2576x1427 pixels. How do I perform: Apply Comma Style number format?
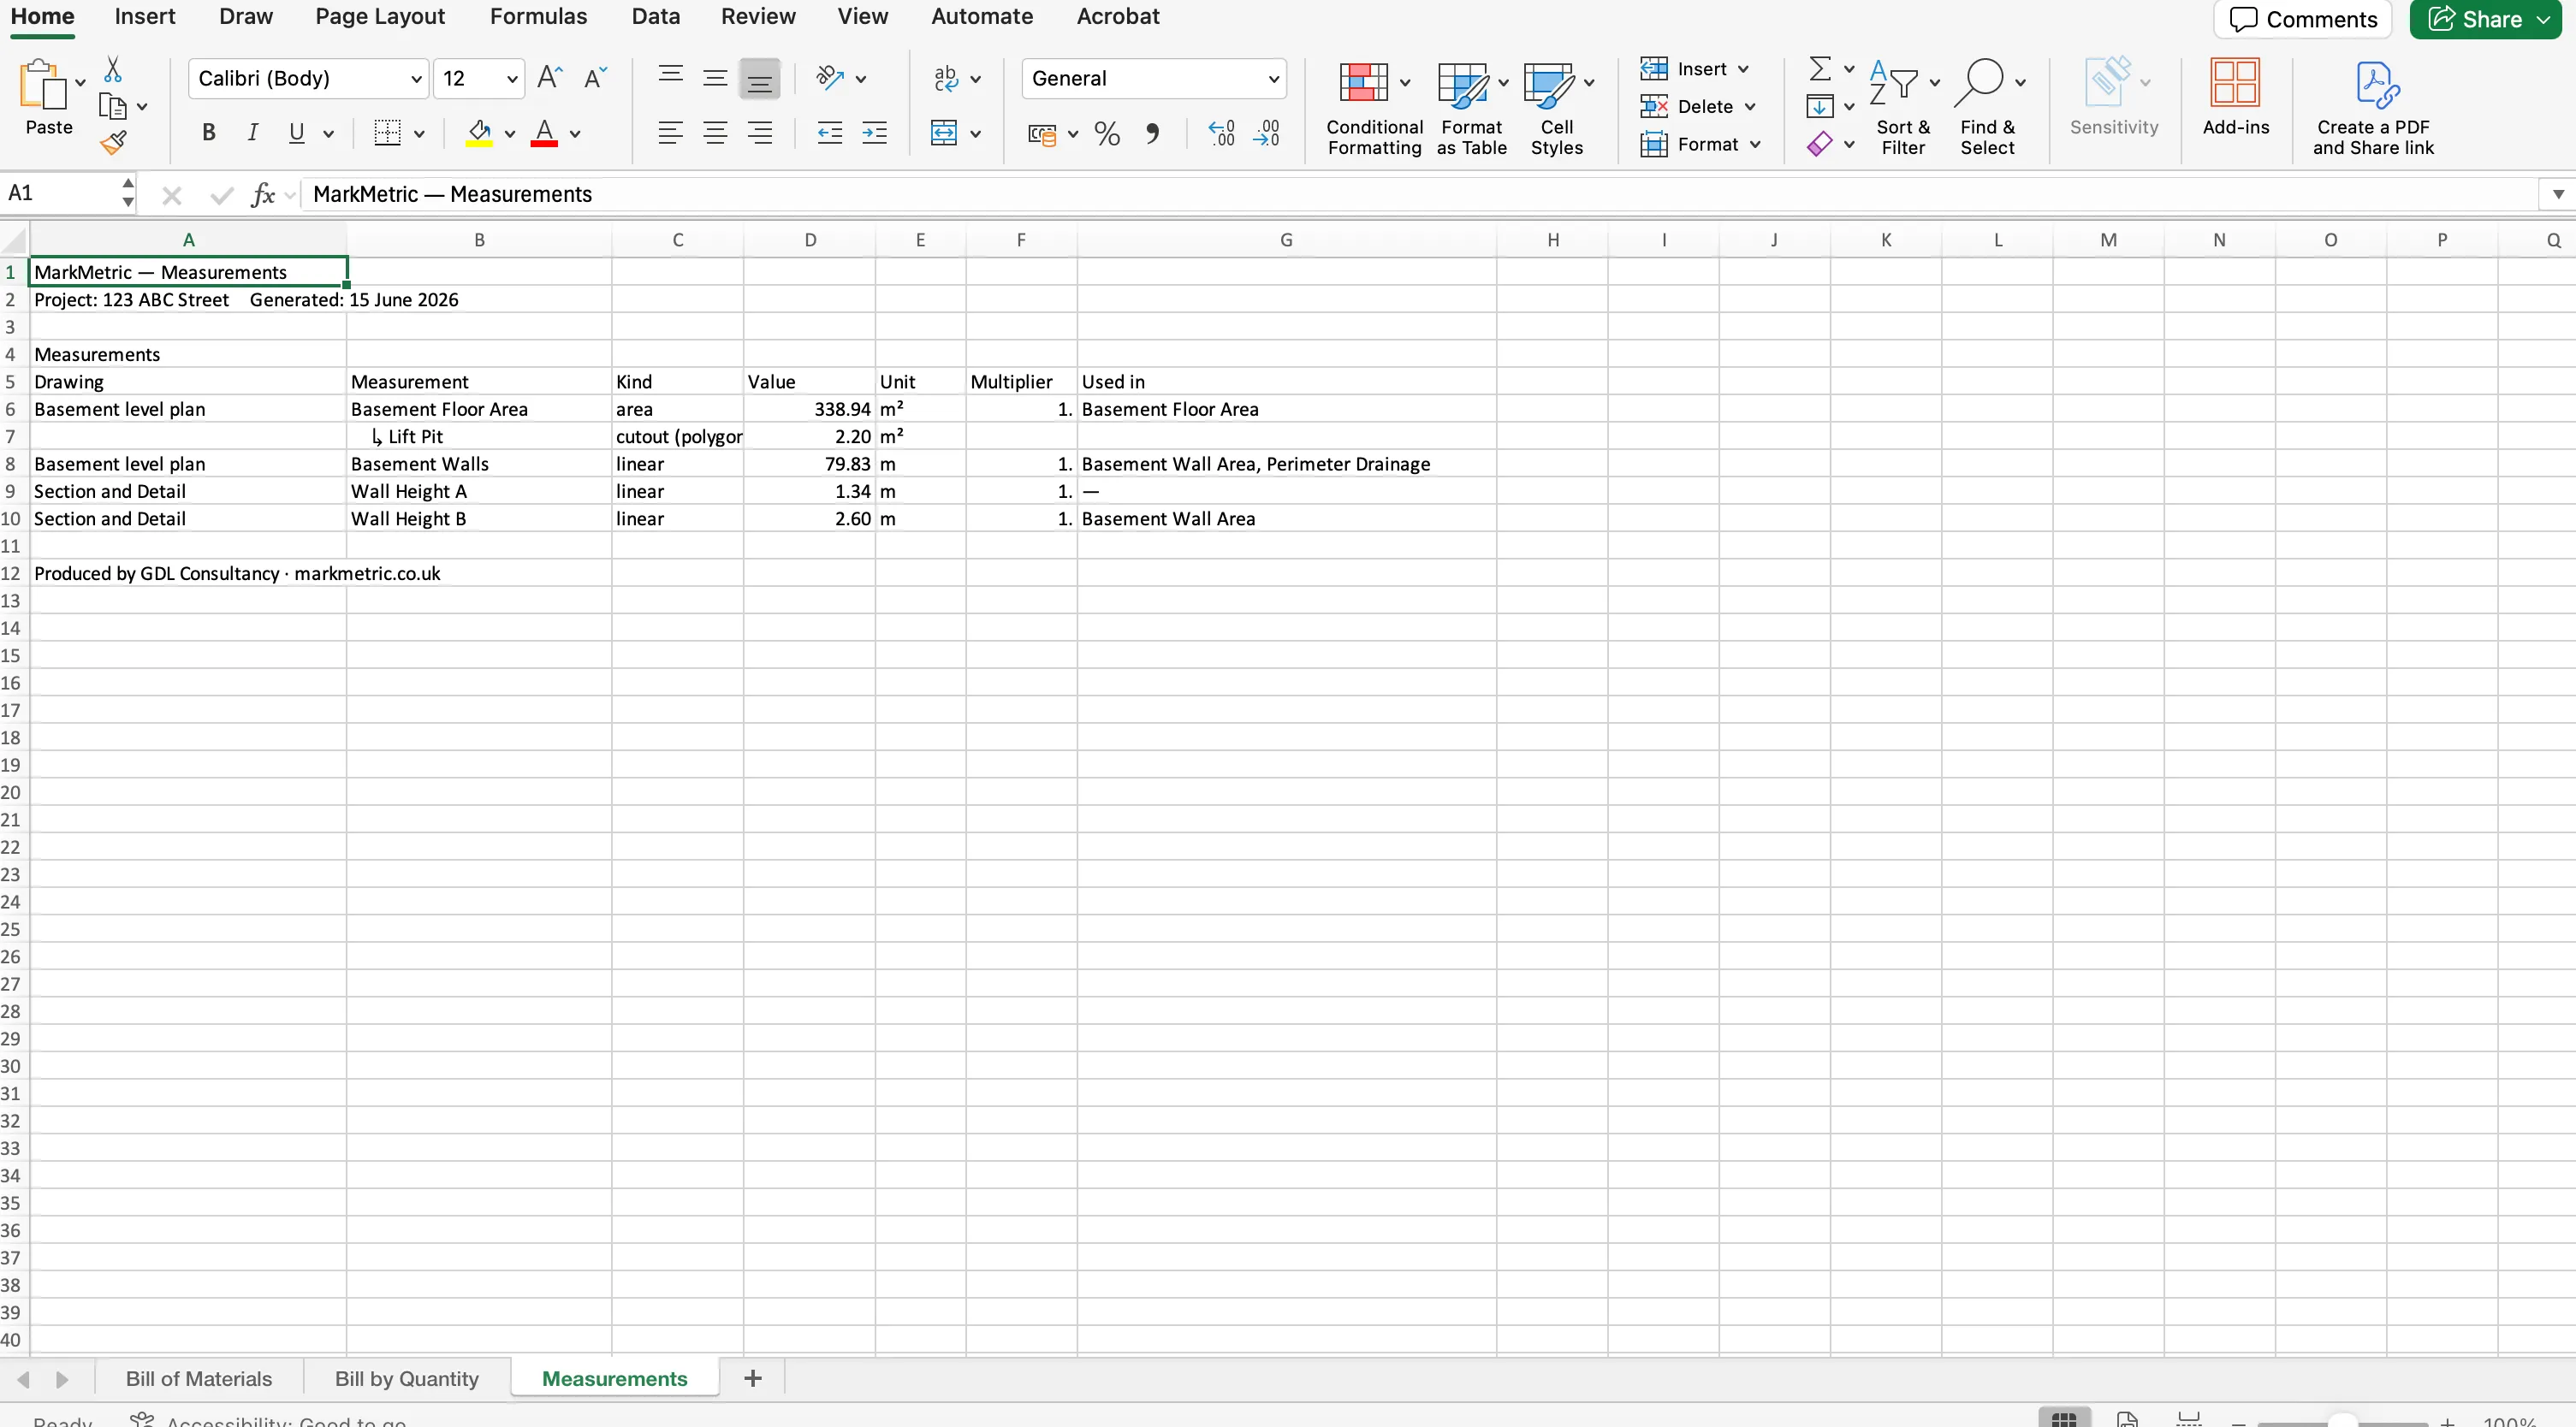pyautogui.click(x=1152, y=133)
